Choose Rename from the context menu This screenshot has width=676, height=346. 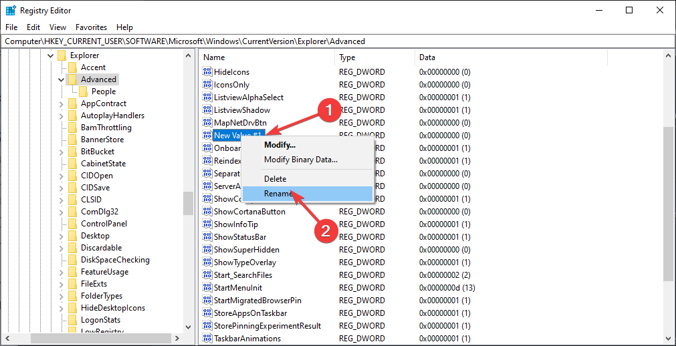(x=308, y=194)
